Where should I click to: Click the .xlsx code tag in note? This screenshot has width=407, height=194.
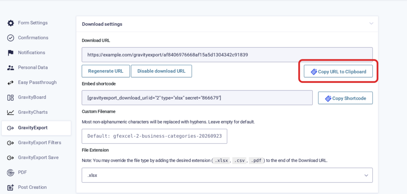click(x=221, y=161)
